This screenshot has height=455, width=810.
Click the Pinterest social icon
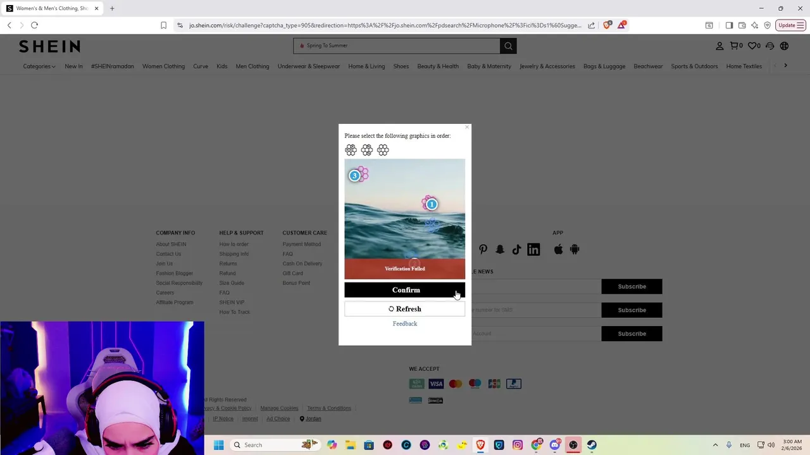(x=483, y=250)
